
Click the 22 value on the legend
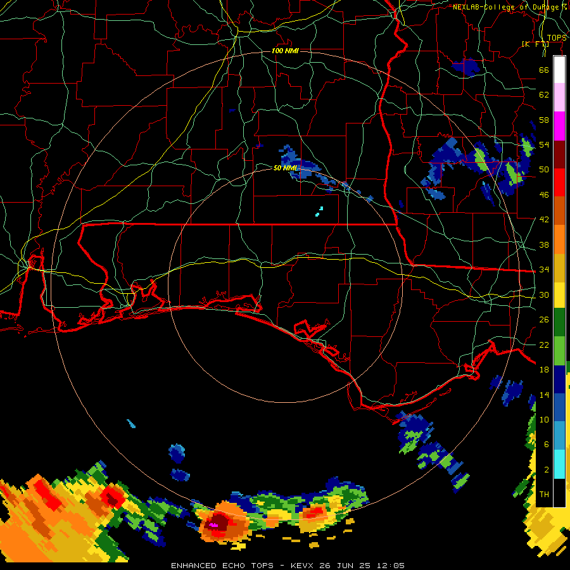[x=544, y=345]
